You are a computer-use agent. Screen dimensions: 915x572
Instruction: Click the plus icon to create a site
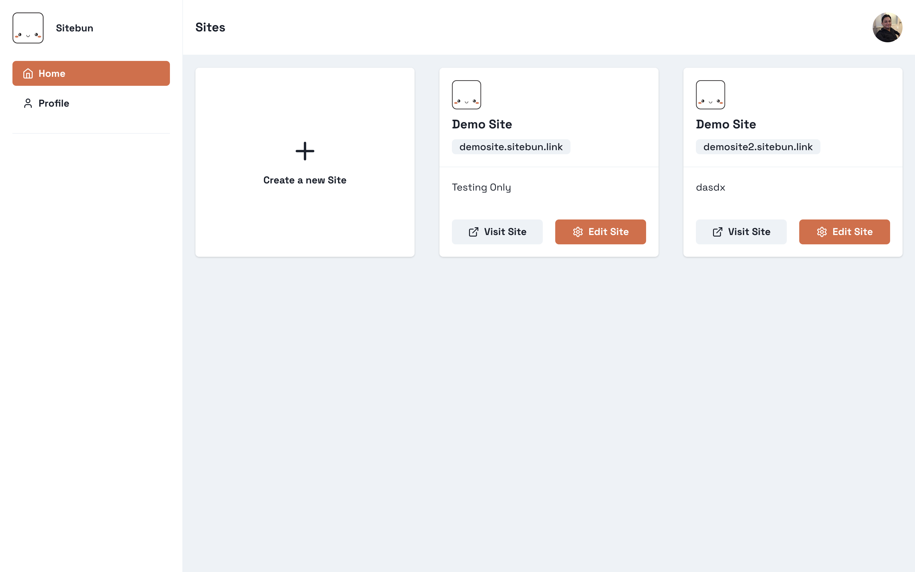pos(305,151)
